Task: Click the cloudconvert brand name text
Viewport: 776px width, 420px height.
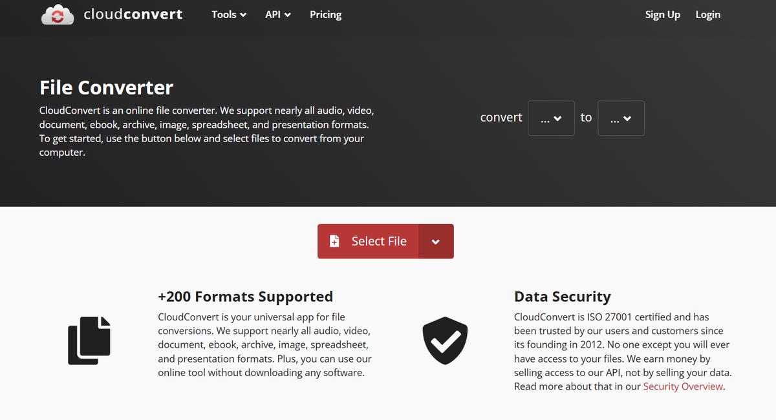Action: click(133, 14)
